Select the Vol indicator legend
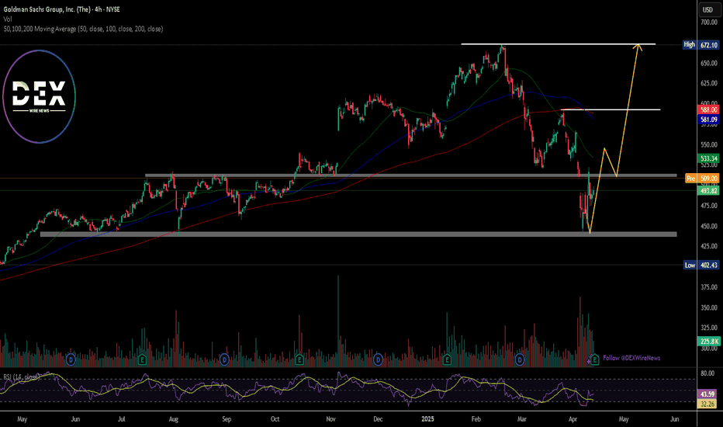 [8, 19]
